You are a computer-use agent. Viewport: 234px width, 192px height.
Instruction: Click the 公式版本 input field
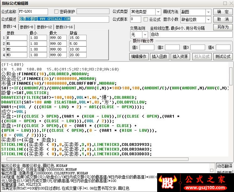click(136, 19)
